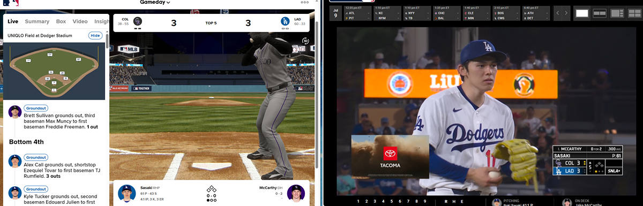The image size is (643, 206).
Task: Open the Video tab
Action: pos(80,21)
